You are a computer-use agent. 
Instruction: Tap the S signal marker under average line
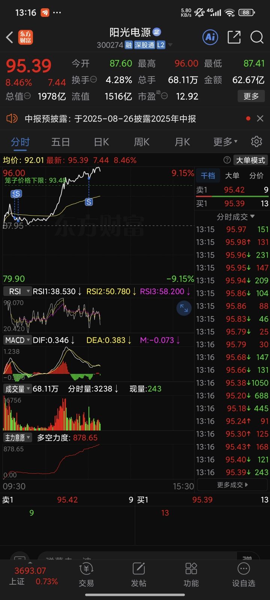(x=89, y=202)
